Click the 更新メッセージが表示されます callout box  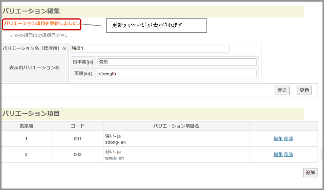pyautogui.click(x=156, y=26)
